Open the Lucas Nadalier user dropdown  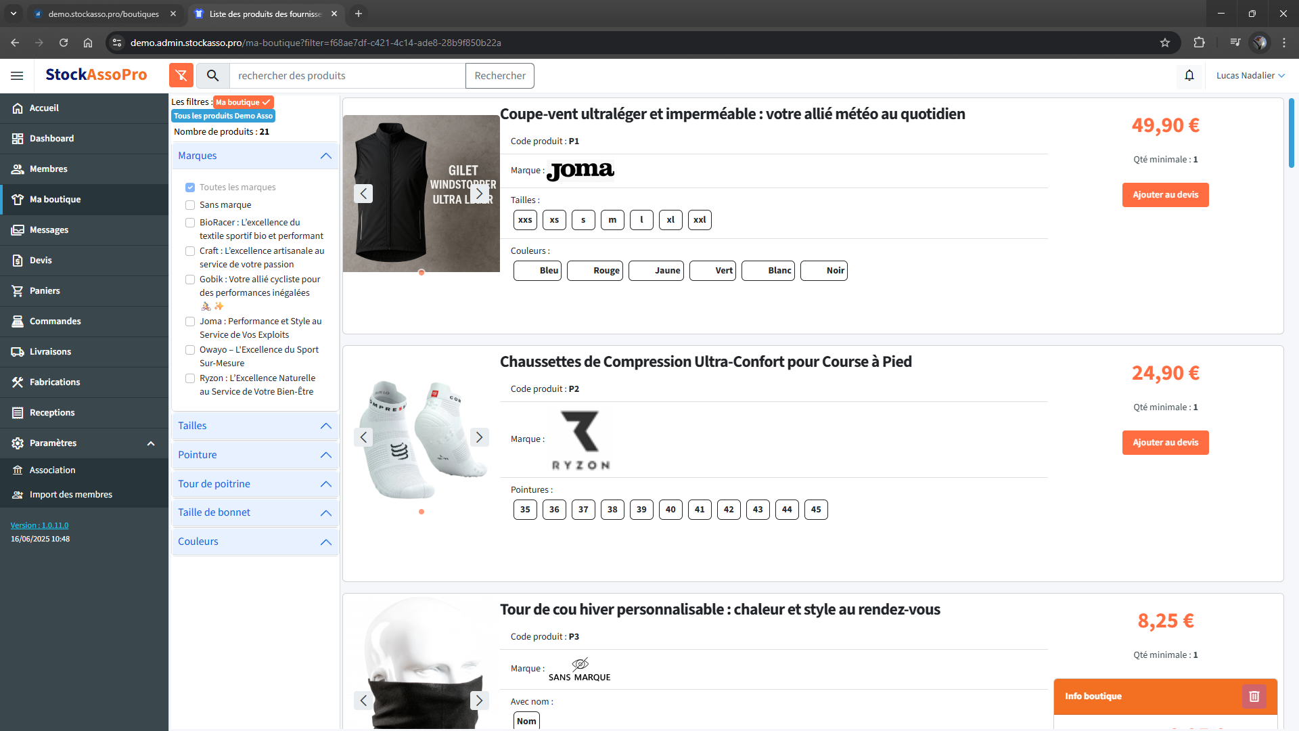click(1250, 76)
